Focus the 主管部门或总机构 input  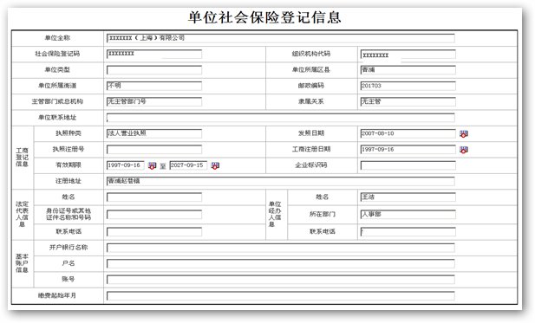[154, 101]
